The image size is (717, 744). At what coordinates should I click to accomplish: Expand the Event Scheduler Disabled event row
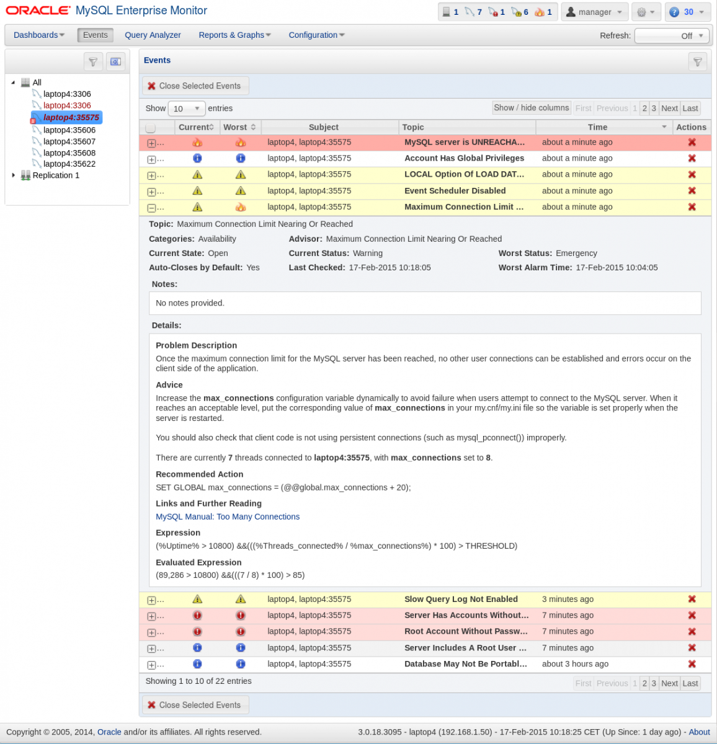tap(151, 192)
